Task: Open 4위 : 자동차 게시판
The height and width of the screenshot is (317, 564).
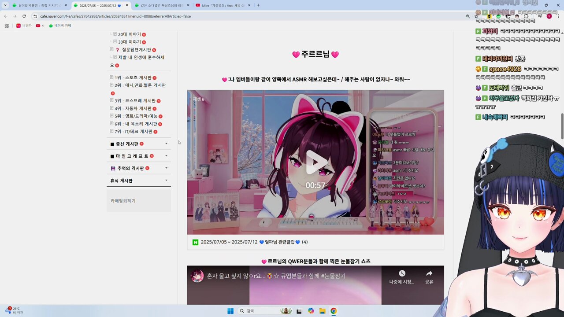Action: (133, 108)
